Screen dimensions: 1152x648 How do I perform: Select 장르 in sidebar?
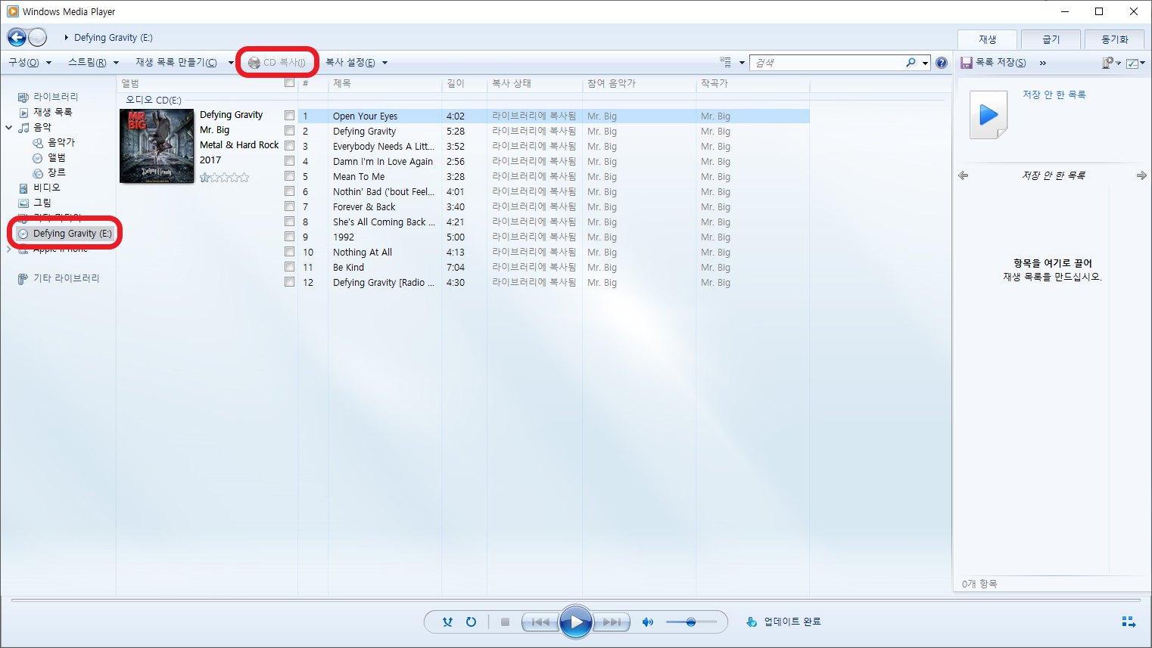pos(56,172)
